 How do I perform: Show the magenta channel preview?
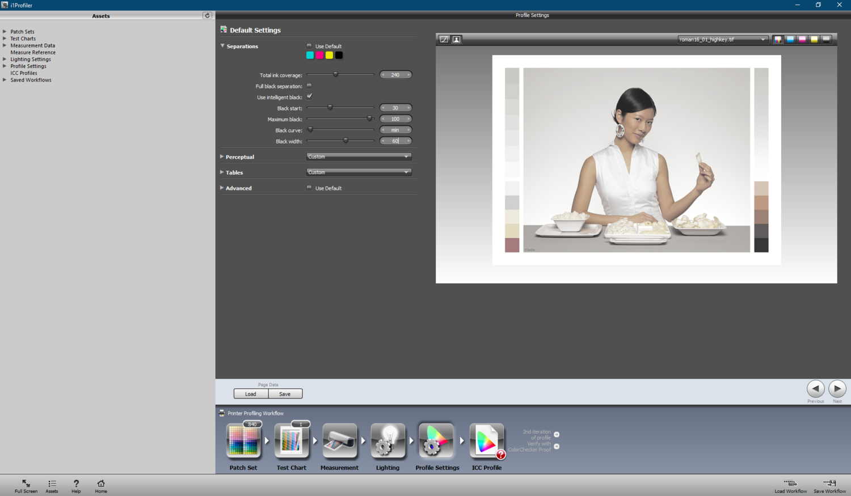(802, 39)
